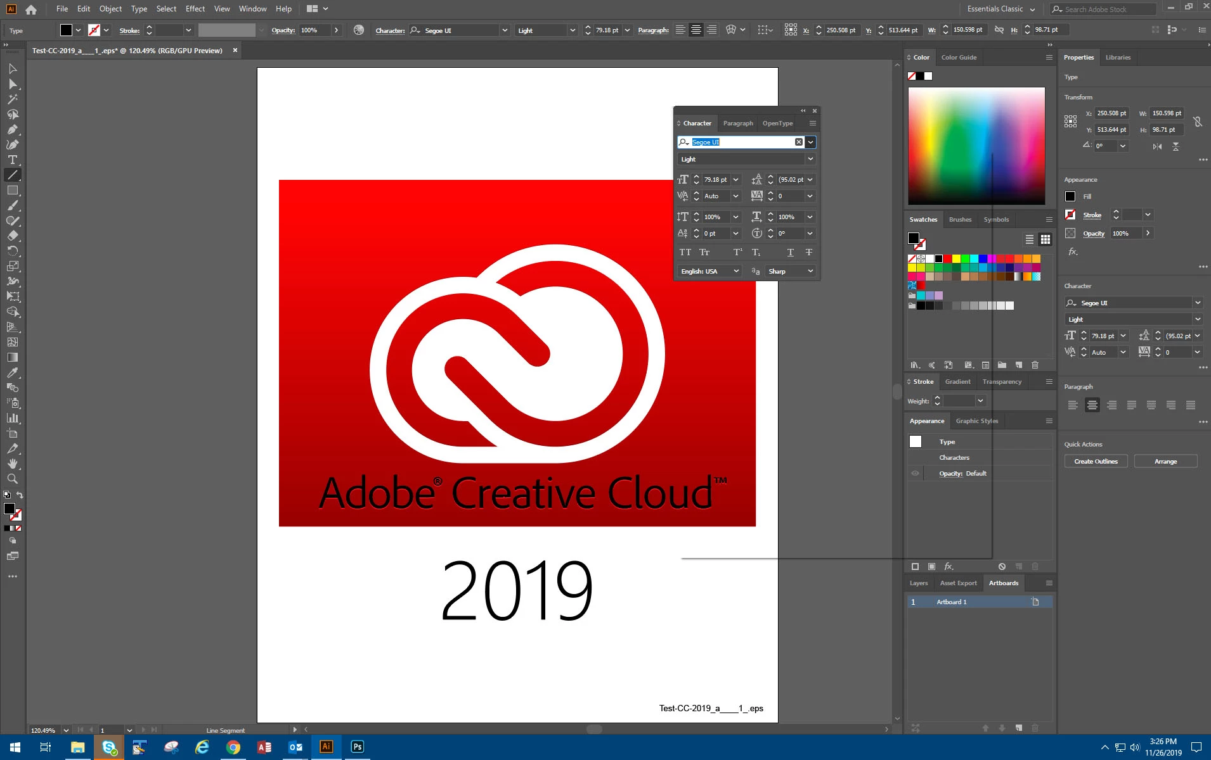
Task: Open Make Envelope warp icon in control bar
Action: tap(731, 30)
